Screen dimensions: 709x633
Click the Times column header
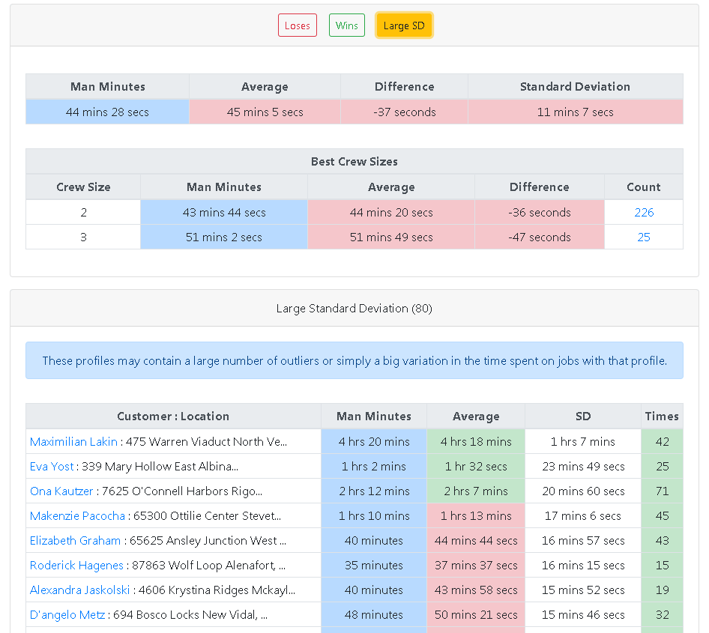pyautogui.click(x=661, y=416)
